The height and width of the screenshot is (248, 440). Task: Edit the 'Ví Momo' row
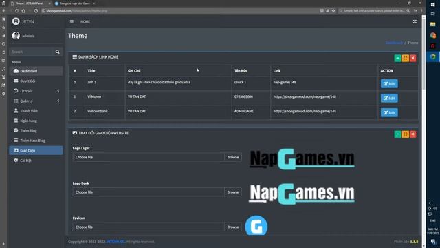[x=389, y=98]
